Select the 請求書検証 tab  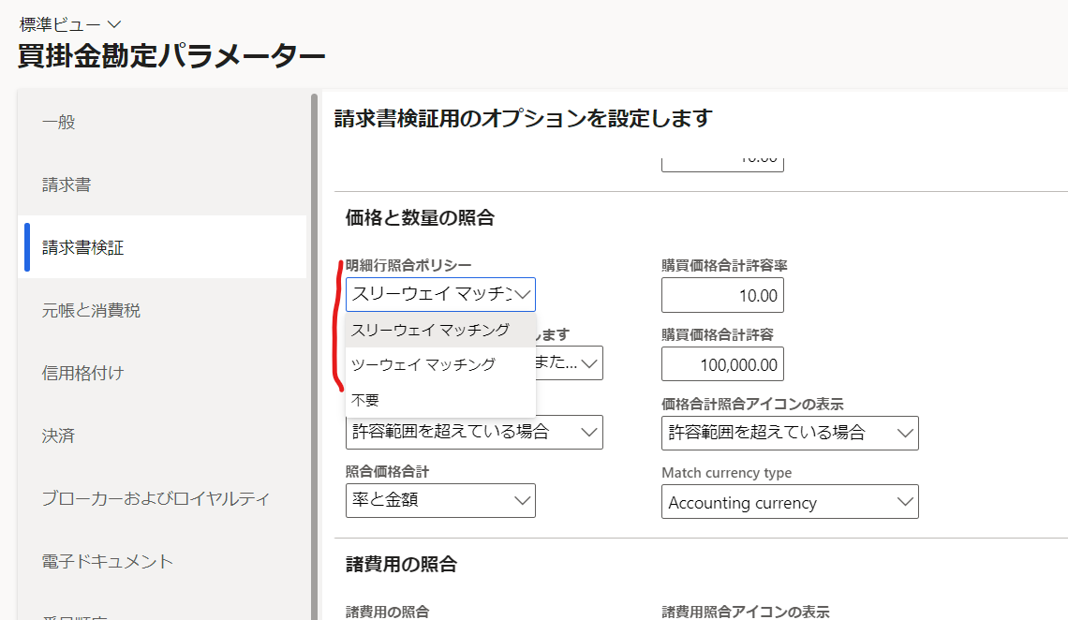[x=162, y=247]
